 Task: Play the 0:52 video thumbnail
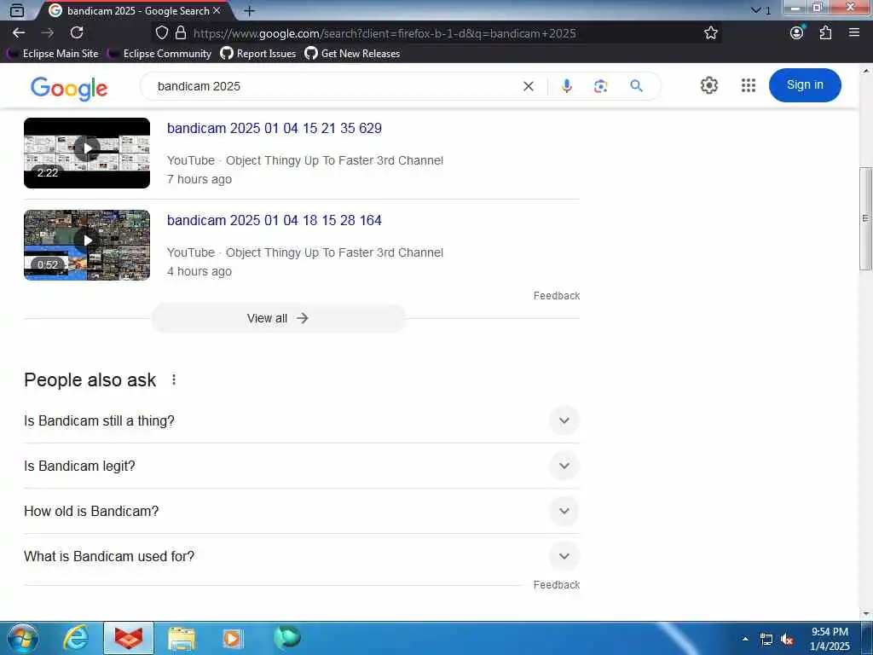point(87,245)
